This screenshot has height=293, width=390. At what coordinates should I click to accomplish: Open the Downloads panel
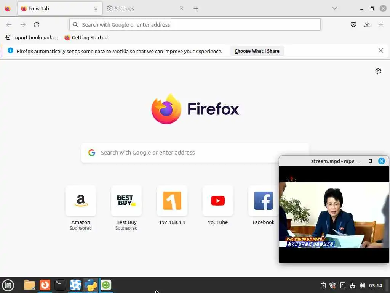(x=367, y=24)
